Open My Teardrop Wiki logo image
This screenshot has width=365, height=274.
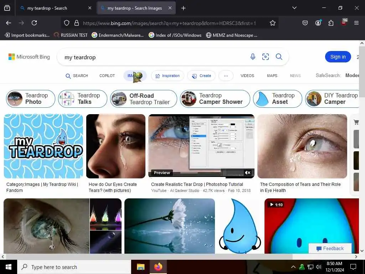click(x=43, y=146)
